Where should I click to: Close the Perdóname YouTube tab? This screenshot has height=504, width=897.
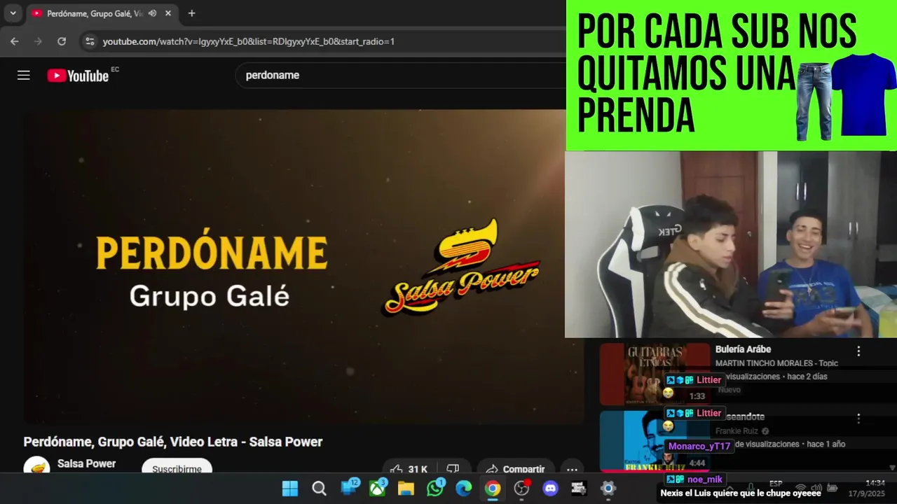(x=168, y=13)
